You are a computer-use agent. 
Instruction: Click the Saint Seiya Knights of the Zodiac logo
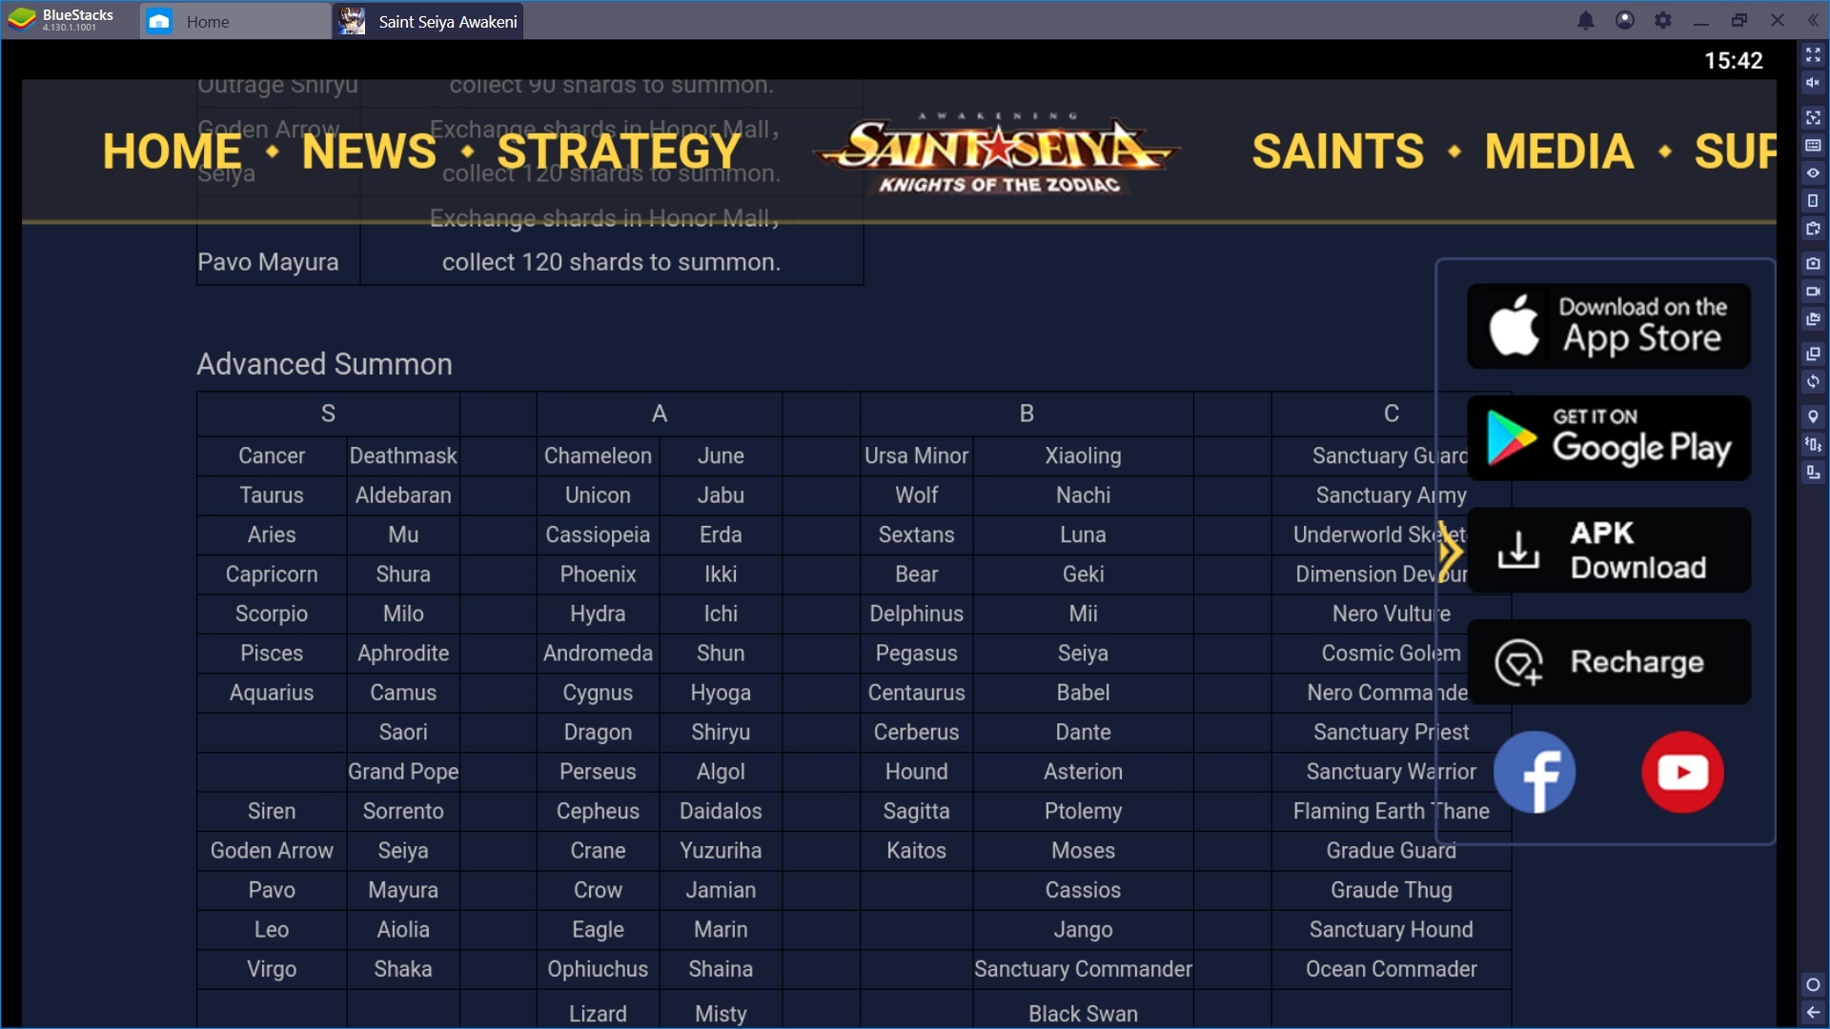tap(997, 154)
